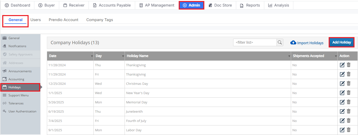Select the Admin menu
This screenshot has height=135, width=358.
pyautogui.click(x=192, y=5)
